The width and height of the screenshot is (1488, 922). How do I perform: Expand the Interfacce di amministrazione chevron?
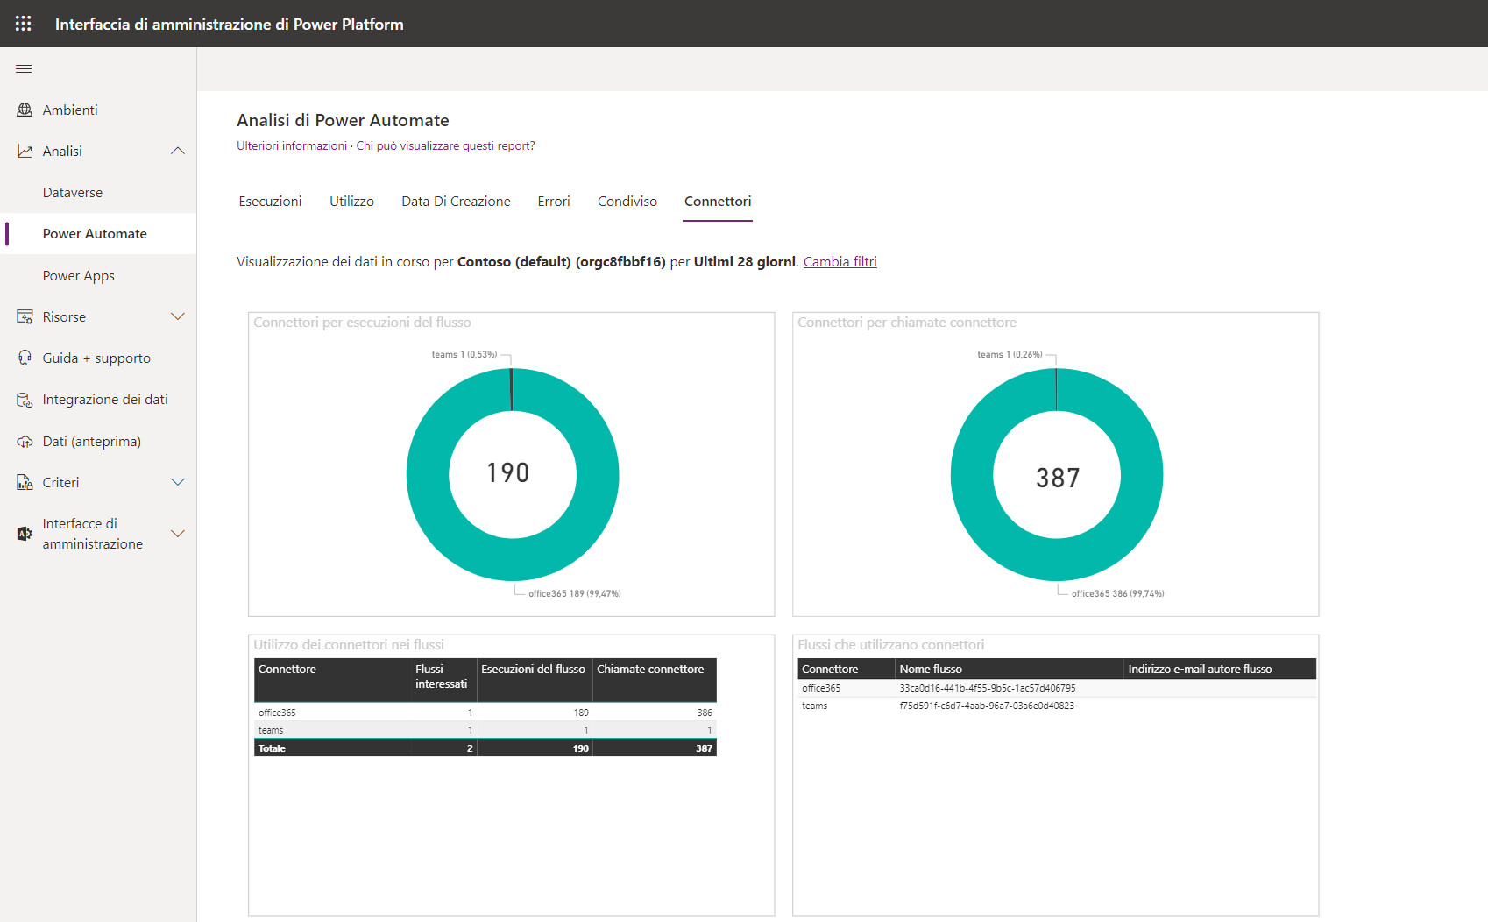178,534
